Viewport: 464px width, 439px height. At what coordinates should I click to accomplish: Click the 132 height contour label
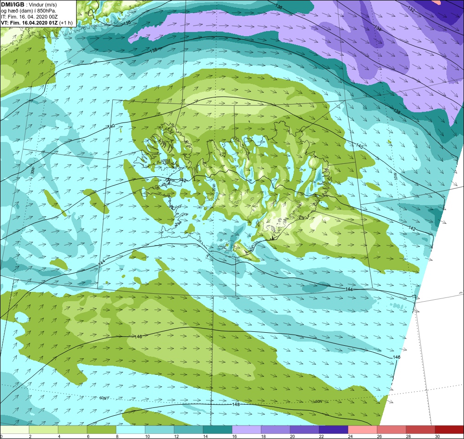411,9
